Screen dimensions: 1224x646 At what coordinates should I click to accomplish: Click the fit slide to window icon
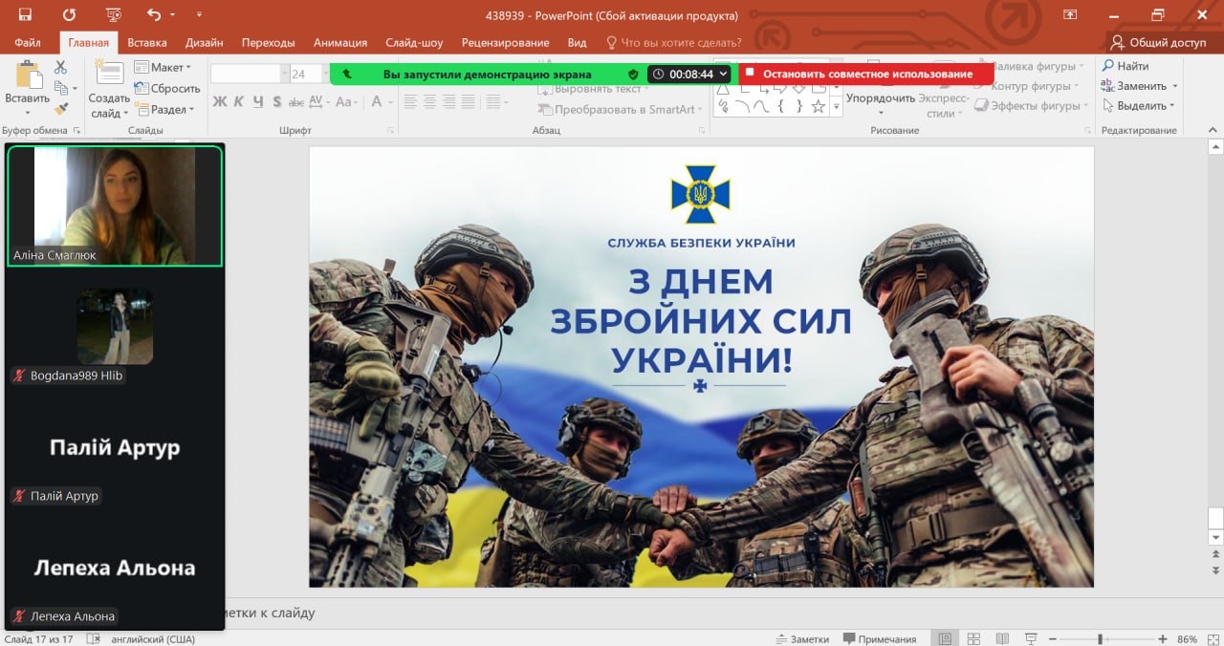1212,638
